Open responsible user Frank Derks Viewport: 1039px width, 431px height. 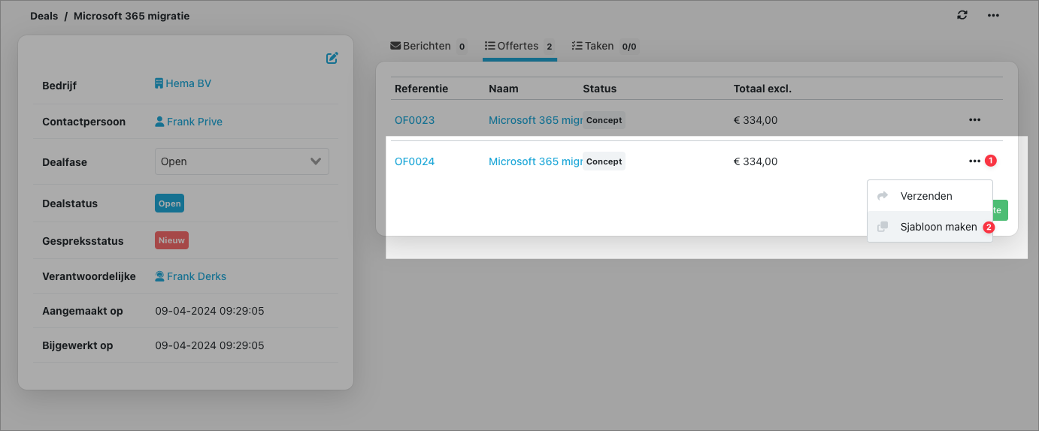point(190,276)
